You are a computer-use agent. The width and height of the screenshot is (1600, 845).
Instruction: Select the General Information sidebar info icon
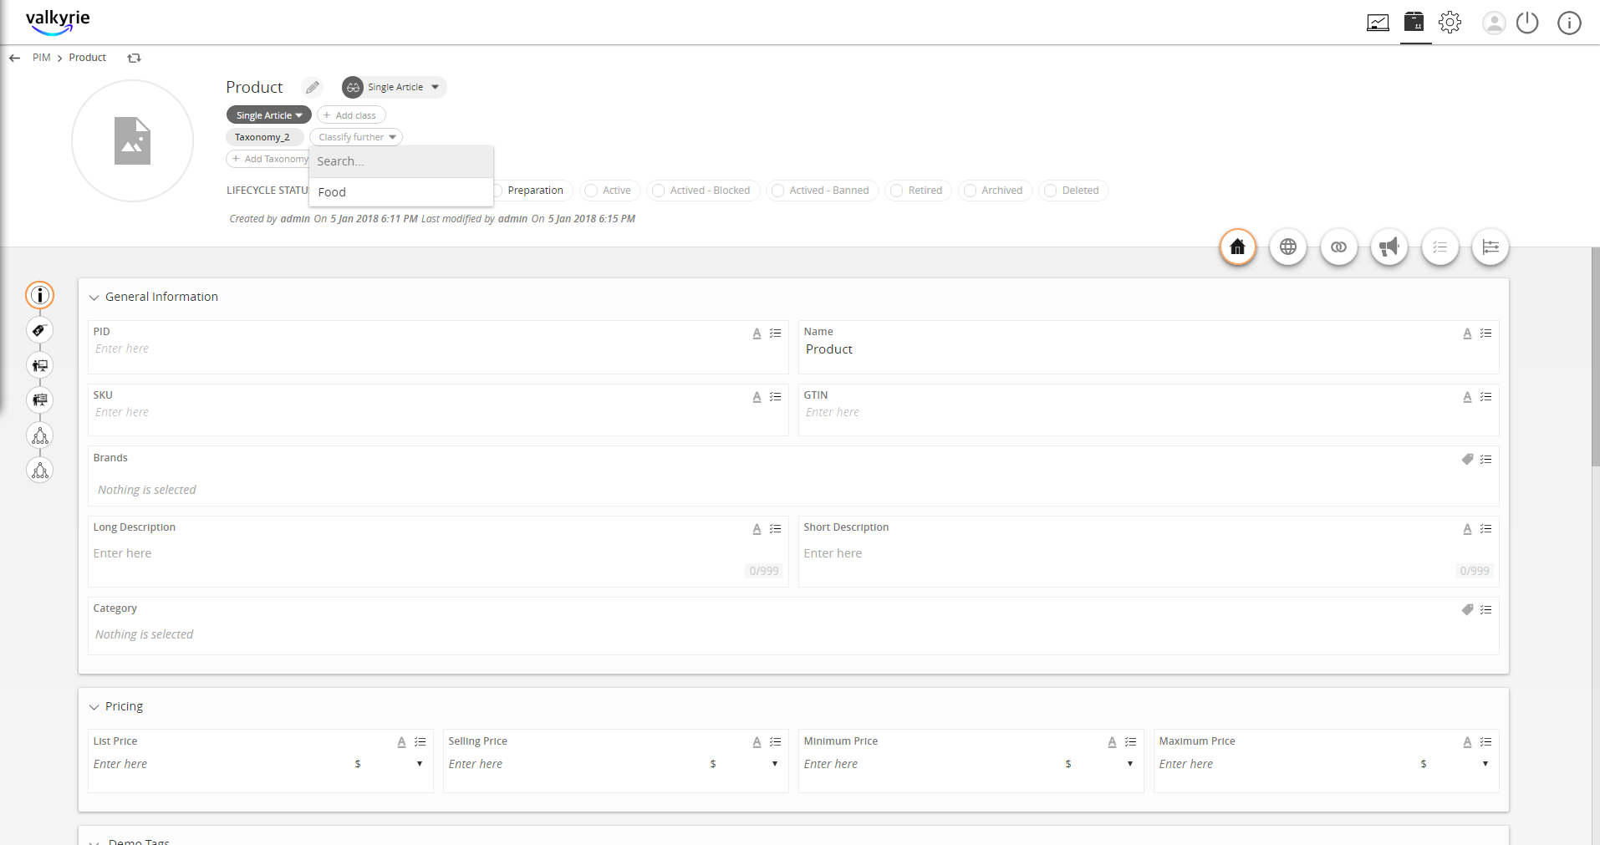40,295
